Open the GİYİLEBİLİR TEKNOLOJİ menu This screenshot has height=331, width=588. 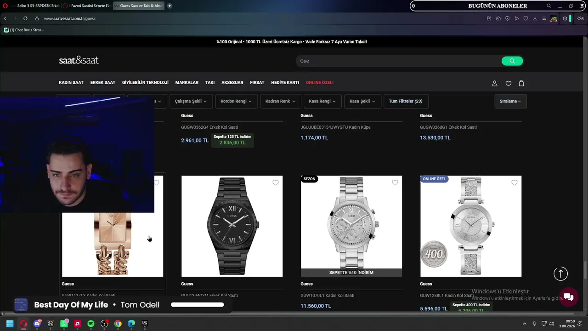pos(145,83)
